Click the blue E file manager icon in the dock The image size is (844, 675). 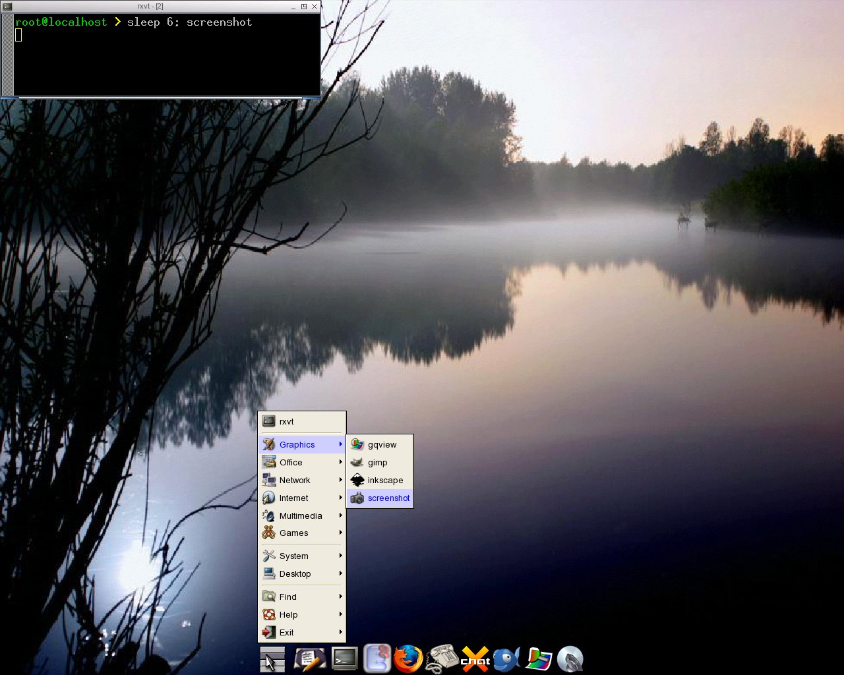377,659
